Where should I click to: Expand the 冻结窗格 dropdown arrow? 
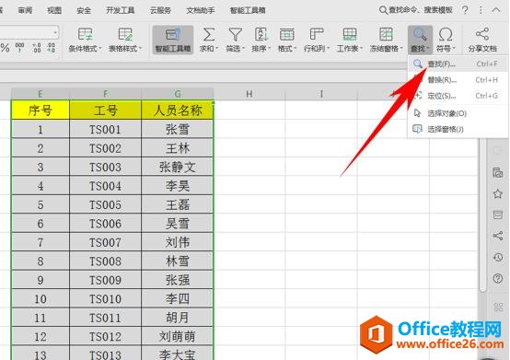(x=401, y=49)
